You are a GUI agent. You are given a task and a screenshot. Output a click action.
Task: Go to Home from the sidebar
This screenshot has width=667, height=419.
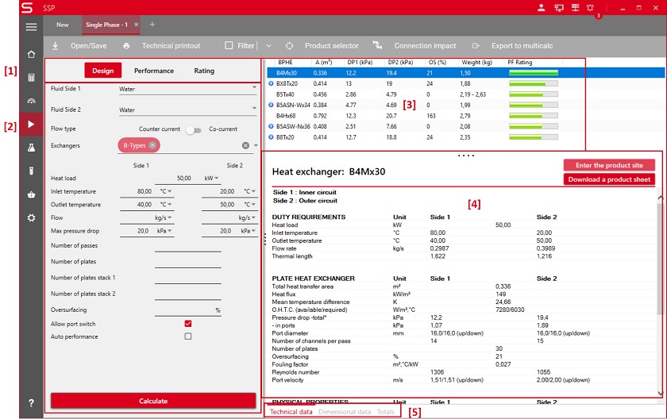coord(31,55)
